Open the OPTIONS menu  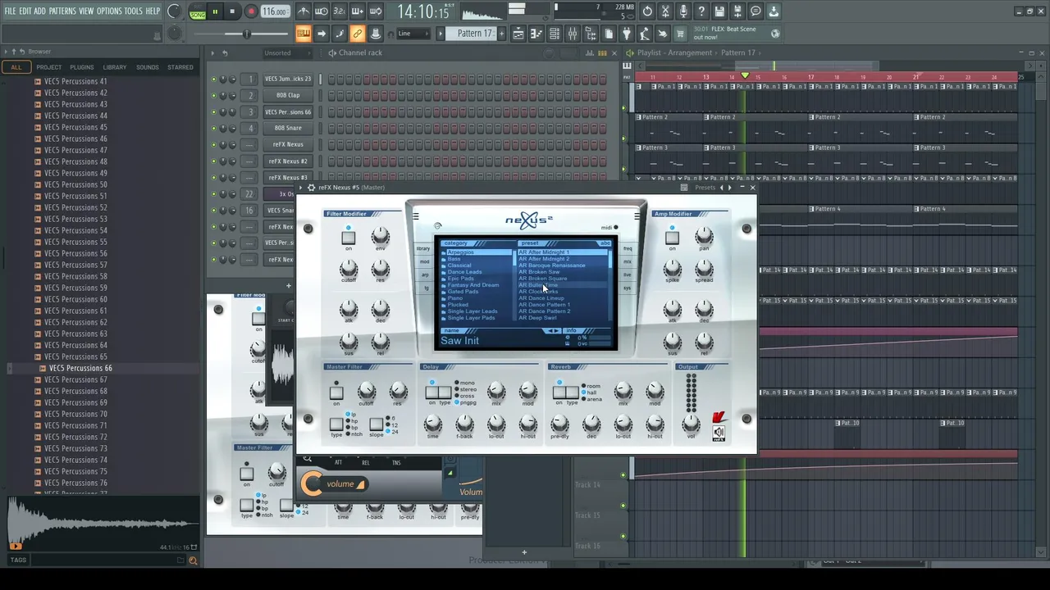(109, 11)
